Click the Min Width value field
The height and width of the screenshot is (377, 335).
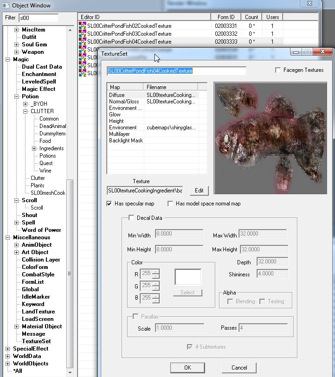(x=179, y=234)
